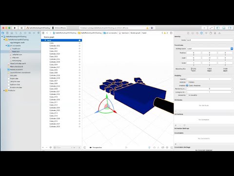Open the Opacity stepper dropdown arrow

232,79
